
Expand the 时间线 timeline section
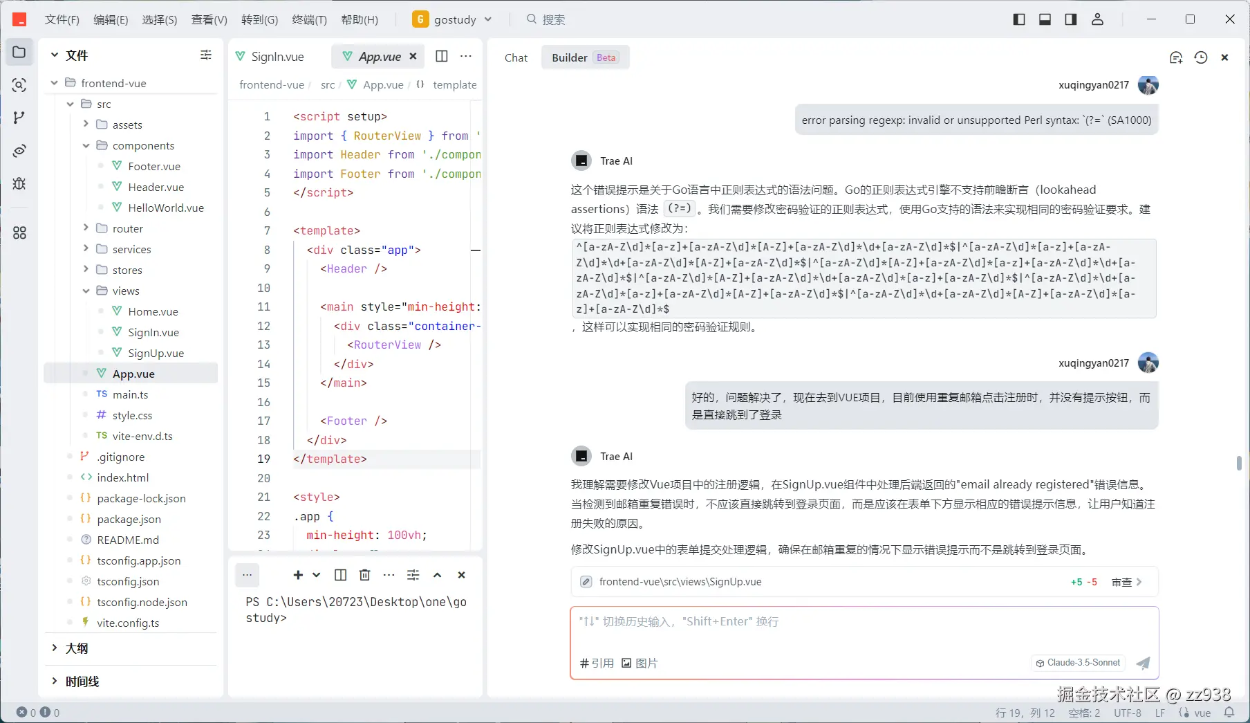(55, 681)
